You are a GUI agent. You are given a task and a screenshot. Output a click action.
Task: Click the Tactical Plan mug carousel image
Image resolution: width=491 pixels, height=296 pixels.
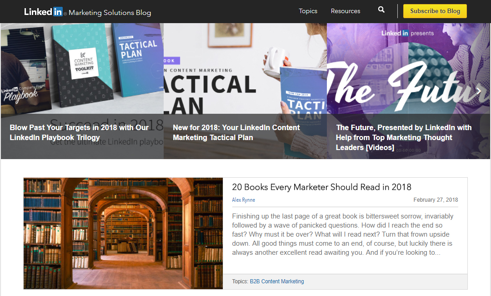point(245,68)
